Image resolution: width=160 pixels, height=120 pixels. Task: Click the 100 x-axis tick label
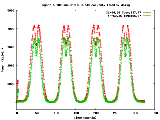tap(56, 113)
